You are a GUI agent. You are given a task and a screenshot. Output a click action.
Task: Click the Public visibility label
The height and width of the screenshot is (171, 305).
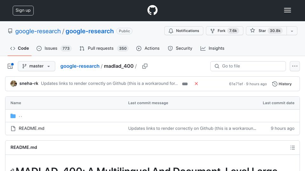[x=125, y=31]
